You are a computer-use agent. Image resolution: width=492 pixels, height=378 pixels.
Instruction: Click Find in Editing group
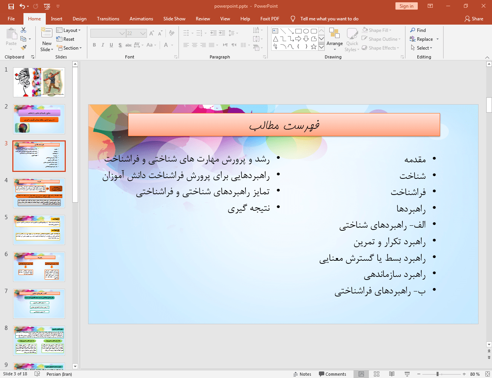(418, 30)
